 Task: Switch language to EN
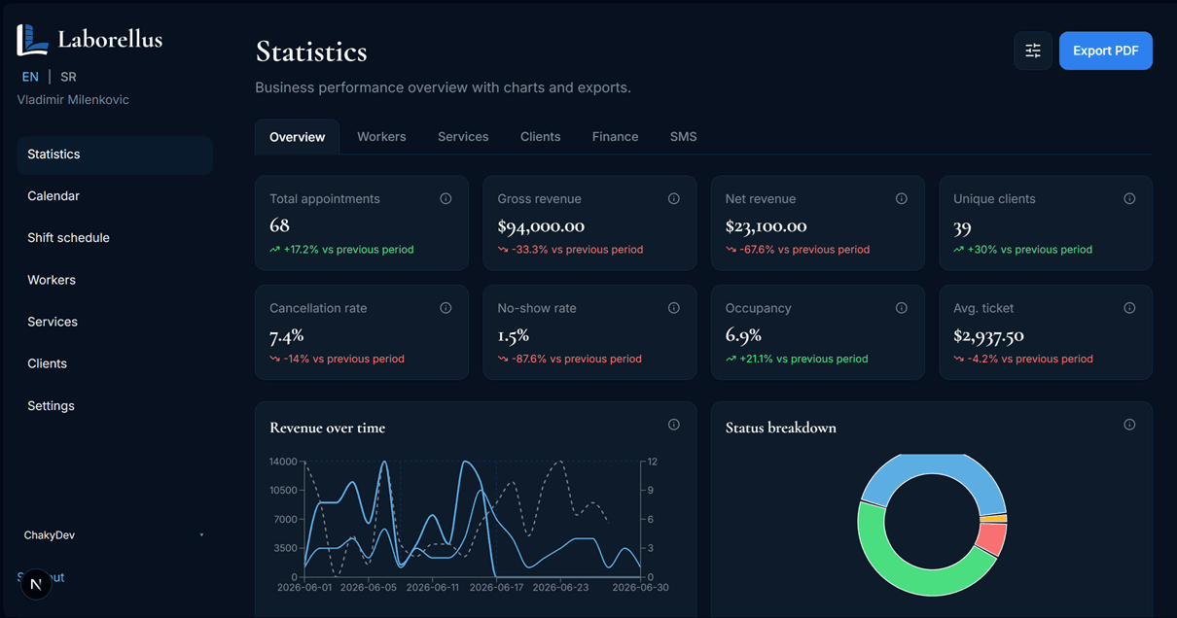pyautogui.click(x=30, y=77)
